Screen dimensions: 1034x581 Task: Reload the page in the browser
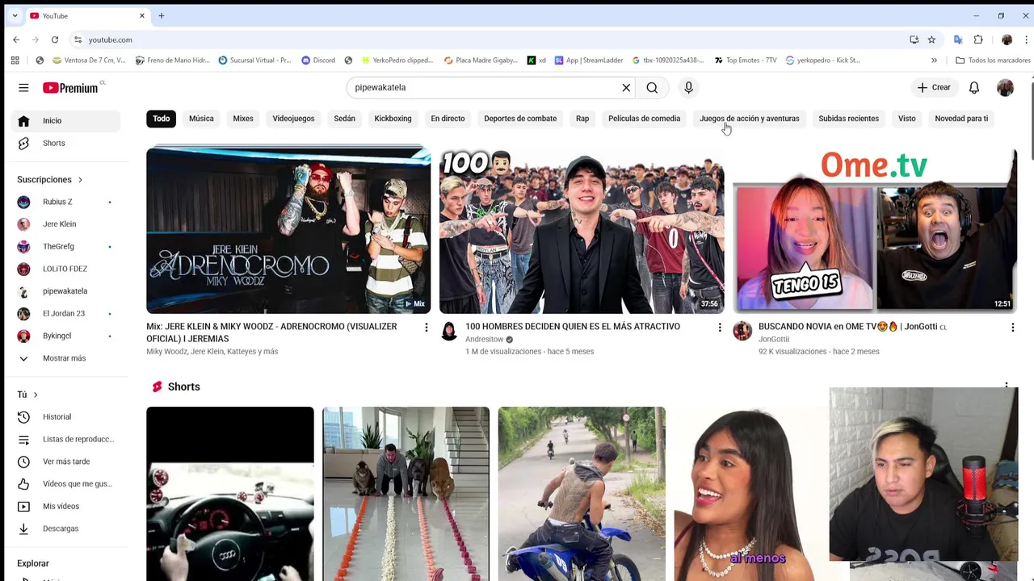coord(55,40)
